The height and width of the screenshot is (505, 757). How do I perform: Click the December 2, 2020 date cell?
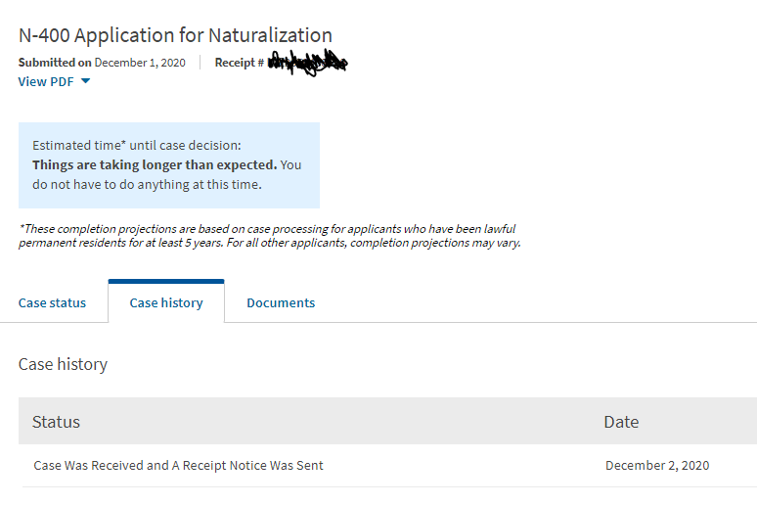click(x=657, y=465)
